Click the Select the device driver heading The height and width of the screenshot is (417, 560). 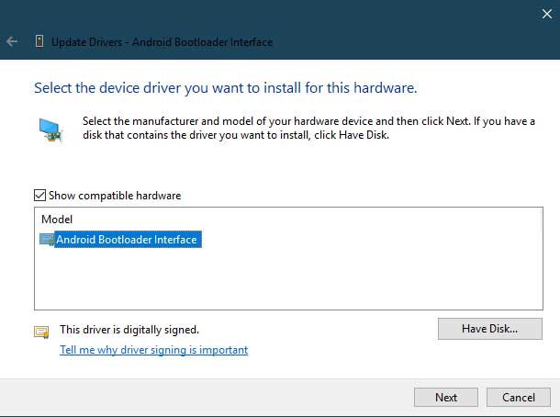225,88
